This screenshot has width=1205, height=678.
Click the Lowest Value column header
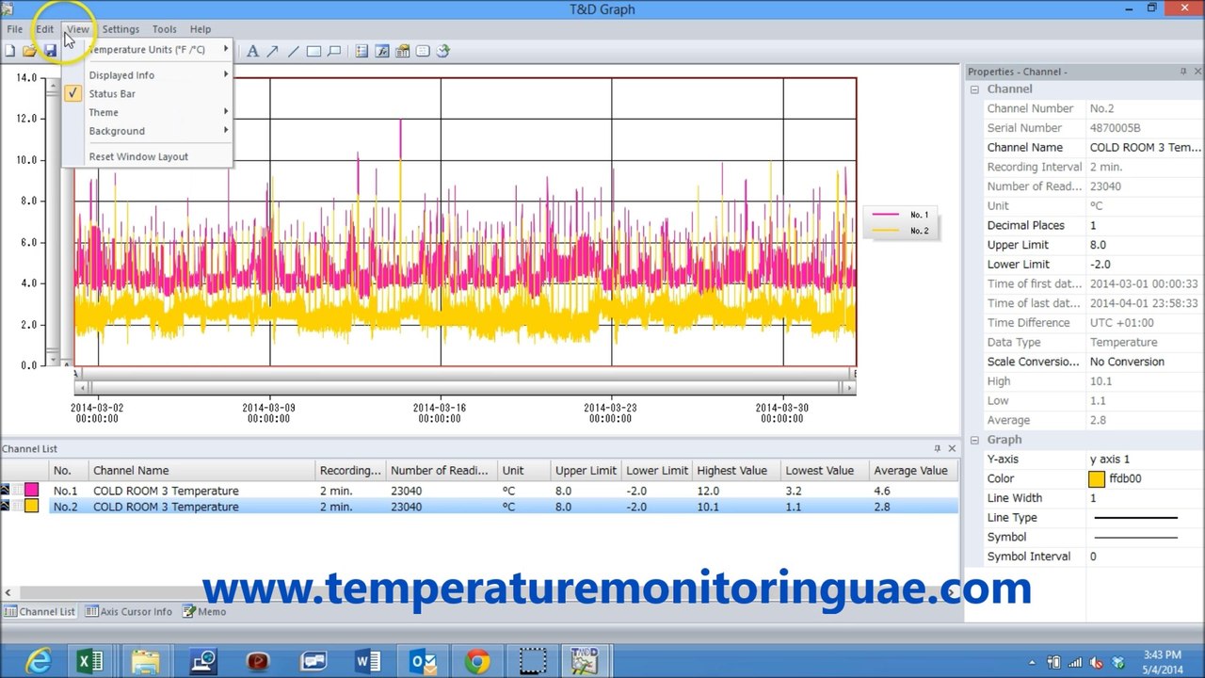pyautogui.click(x=824, y=470)
